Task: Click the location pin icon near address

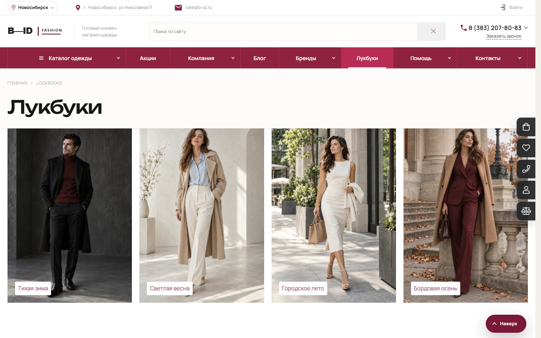Action: click(x=78, y=8)
